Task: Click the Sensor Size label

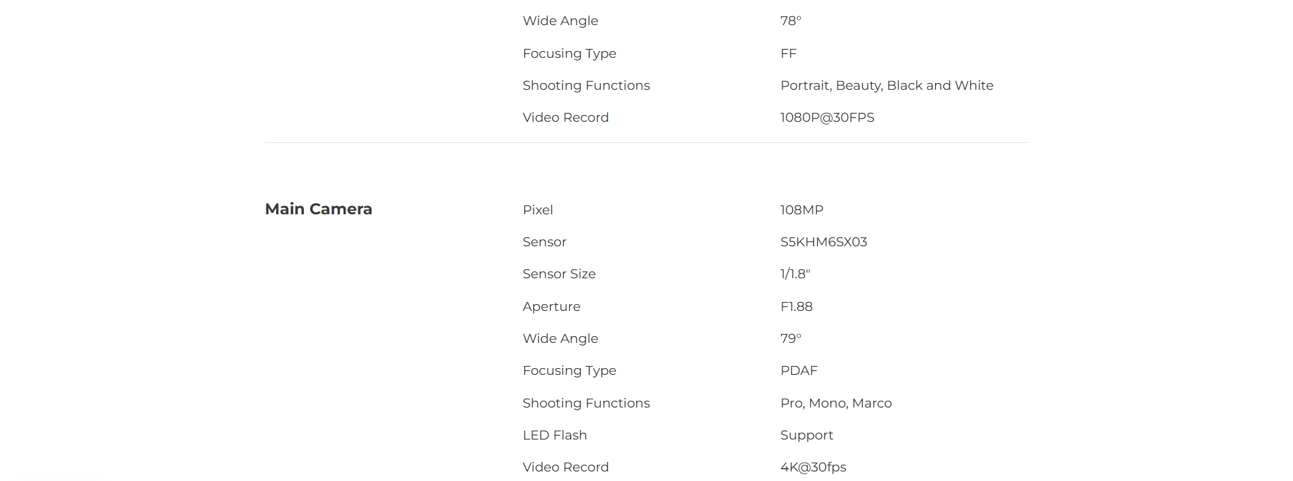Action: coord(559,273)
